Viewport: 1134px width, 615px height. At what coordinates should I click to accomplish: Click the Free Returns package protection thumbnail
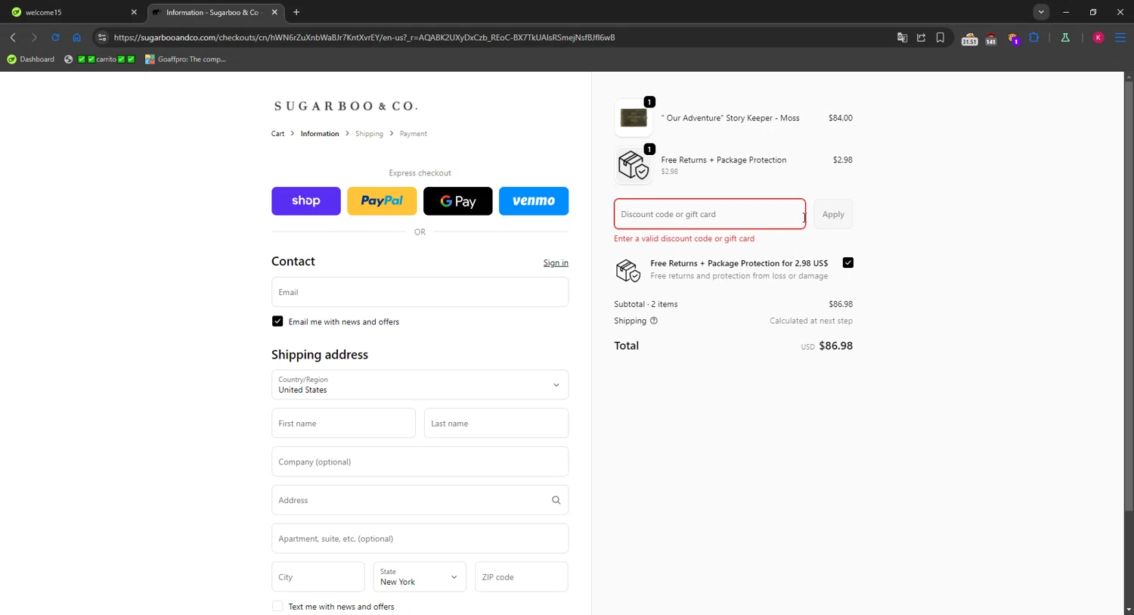click(x=634, y=165)
